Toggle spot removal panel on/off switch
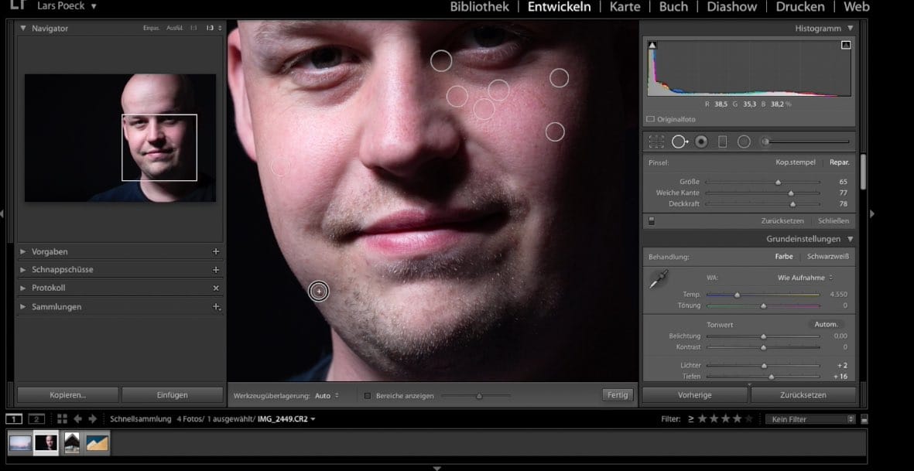The image size is (914, 471). [x=652, y=220]
